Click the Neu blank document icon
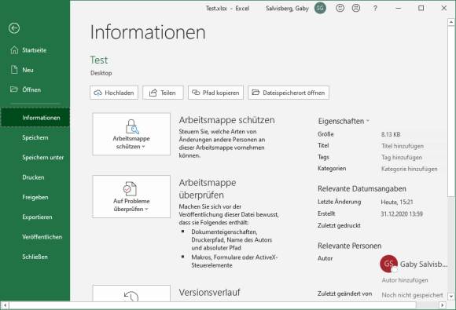 tap(14, 70)
